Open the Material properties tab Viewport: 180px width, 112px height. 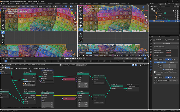(151, 75)
